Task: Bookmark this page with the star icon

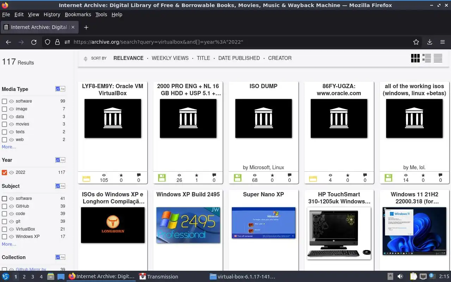Action: (416, 42)
